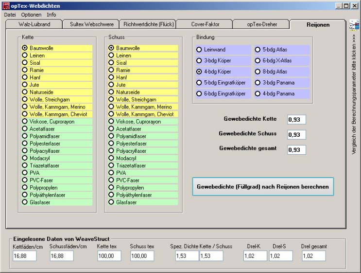This screenshot has height=273, width=361.
Task: Open the comparison chart icon on right edge
Action: pos(354,25)
